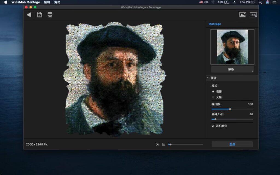Screen dimensions: 280x175
Task: Select the Montage heading label
Action: click(215, 24)
